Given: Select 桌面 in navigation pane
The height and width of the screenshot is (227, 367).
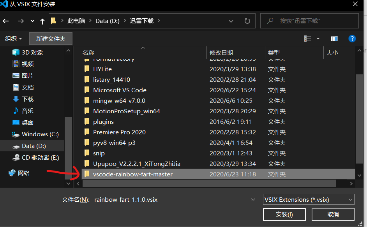Looking at the screenshot, I should (x=23, y=122).
